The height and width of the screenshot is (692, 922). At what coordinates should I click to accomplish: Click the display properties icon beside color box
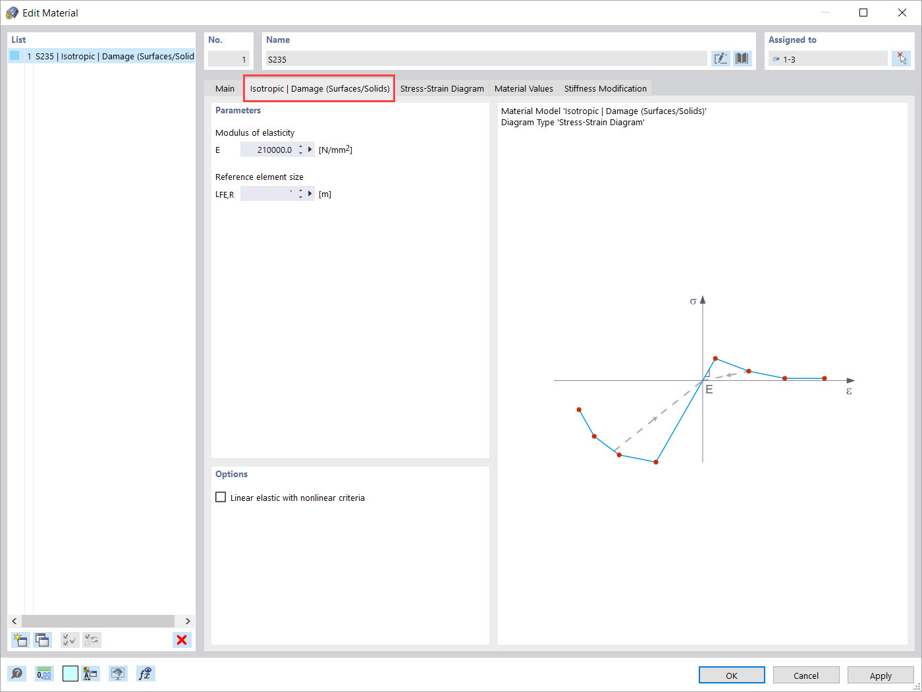(x=91, y=674)
